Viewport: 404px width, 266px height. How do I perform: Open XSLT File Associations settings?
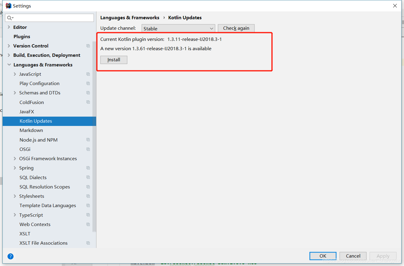tap(44, 243)
